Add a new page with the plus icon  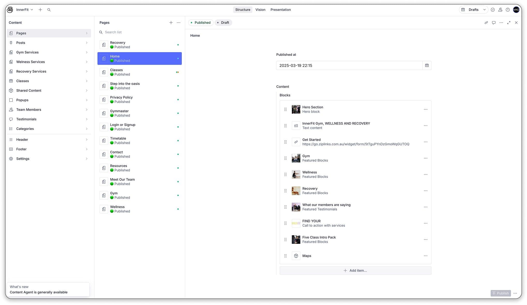171,22
